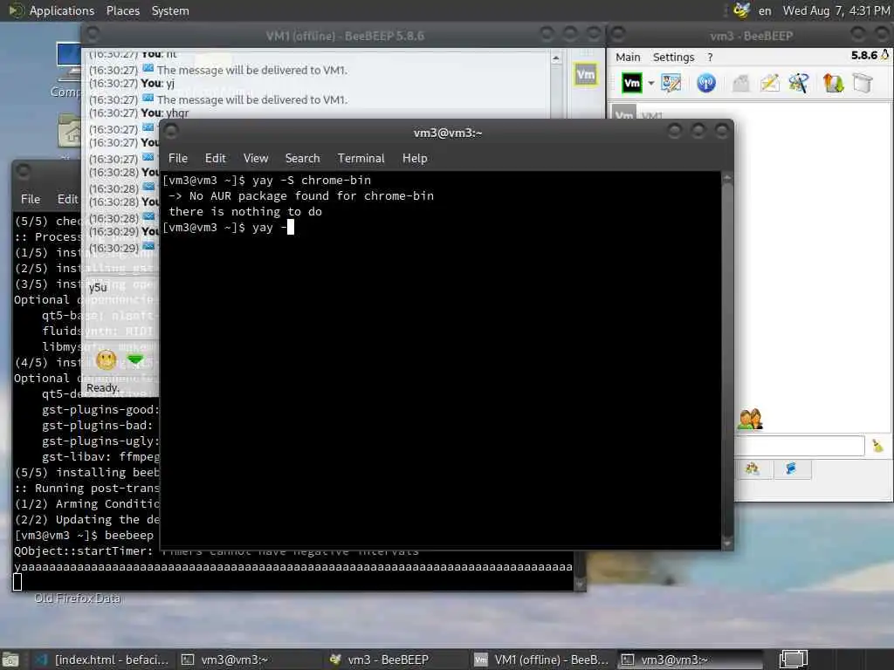Open the edit profile icon in BeeBEEP toolbar
The image size is (894, 670).
pos(671,83)
